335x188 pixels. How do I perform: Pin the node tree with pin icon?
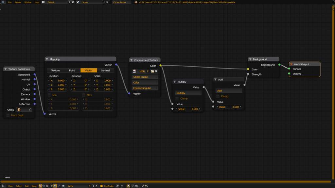(117, 186)
